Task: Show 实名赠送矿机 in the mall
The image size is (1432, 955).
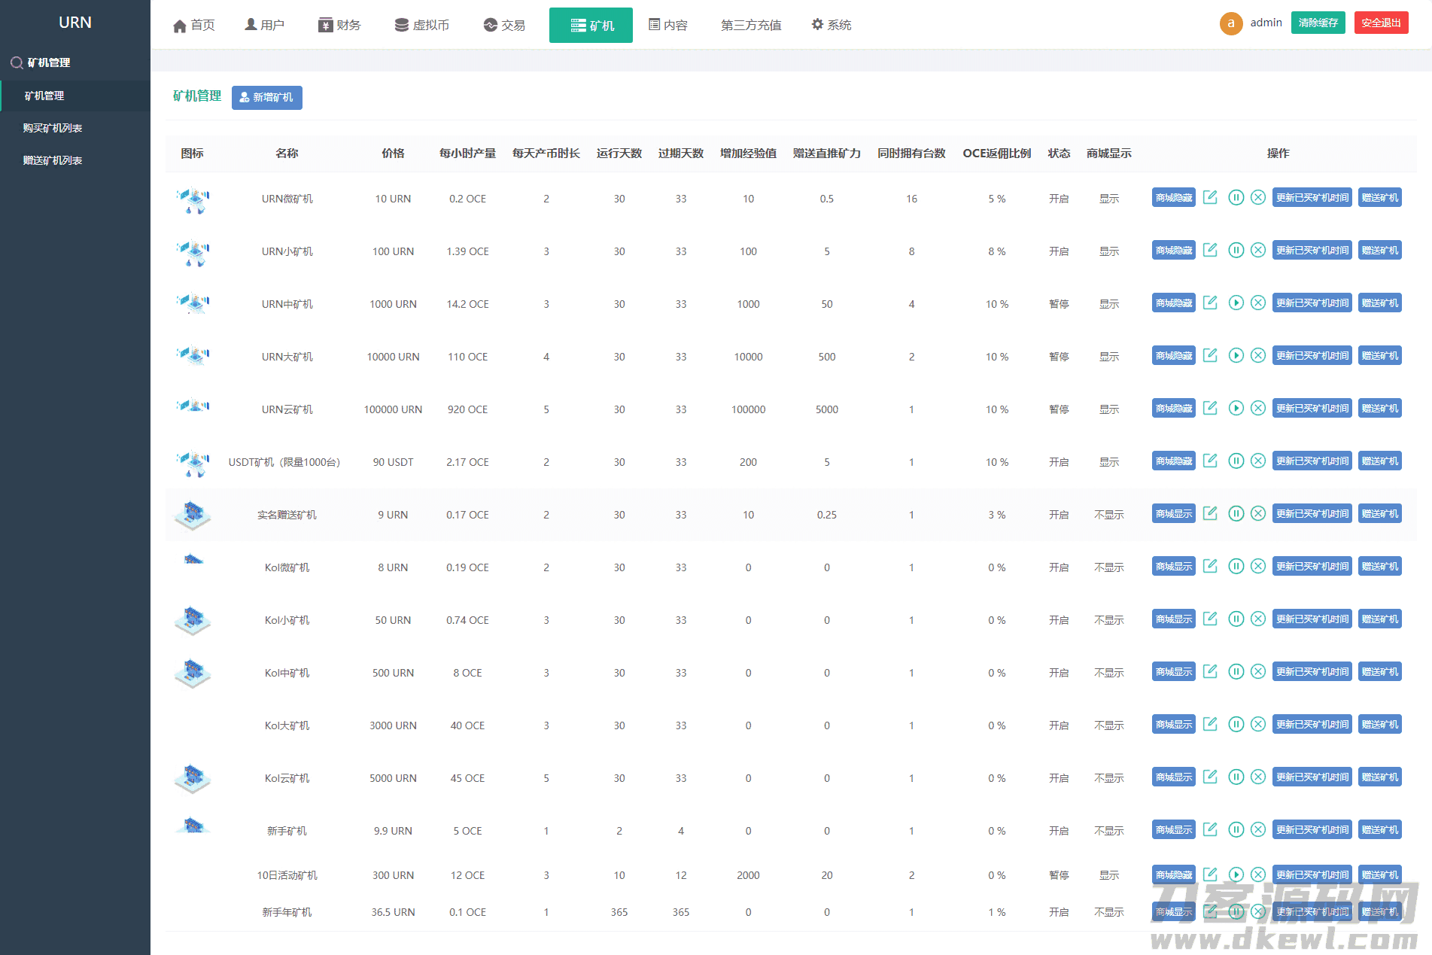Action: (x=1173, y=514)
